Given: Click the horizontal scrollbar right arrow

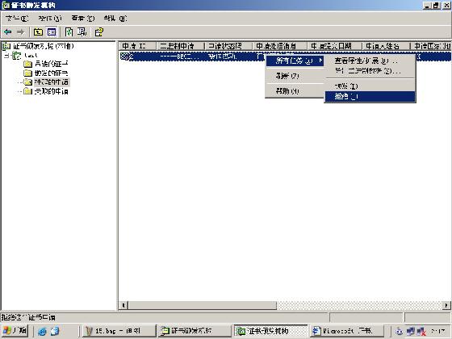Looking at the screenshot, I should point(446,305).
